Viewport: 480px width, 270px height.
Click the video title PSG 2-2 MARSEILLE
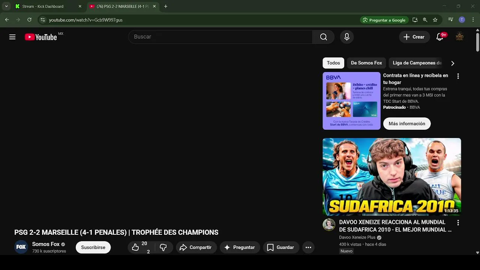coord(116,232)
